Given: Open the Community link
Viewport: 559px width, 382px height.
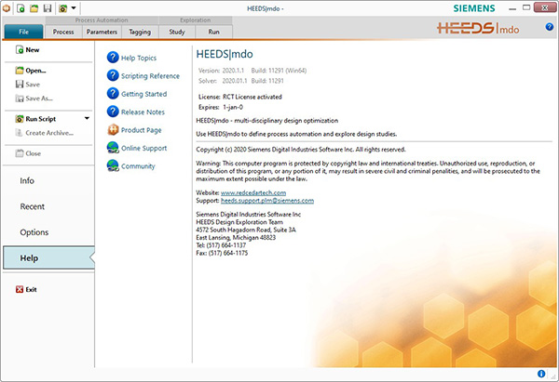Looking at the screenshot, I should point(138,166).
